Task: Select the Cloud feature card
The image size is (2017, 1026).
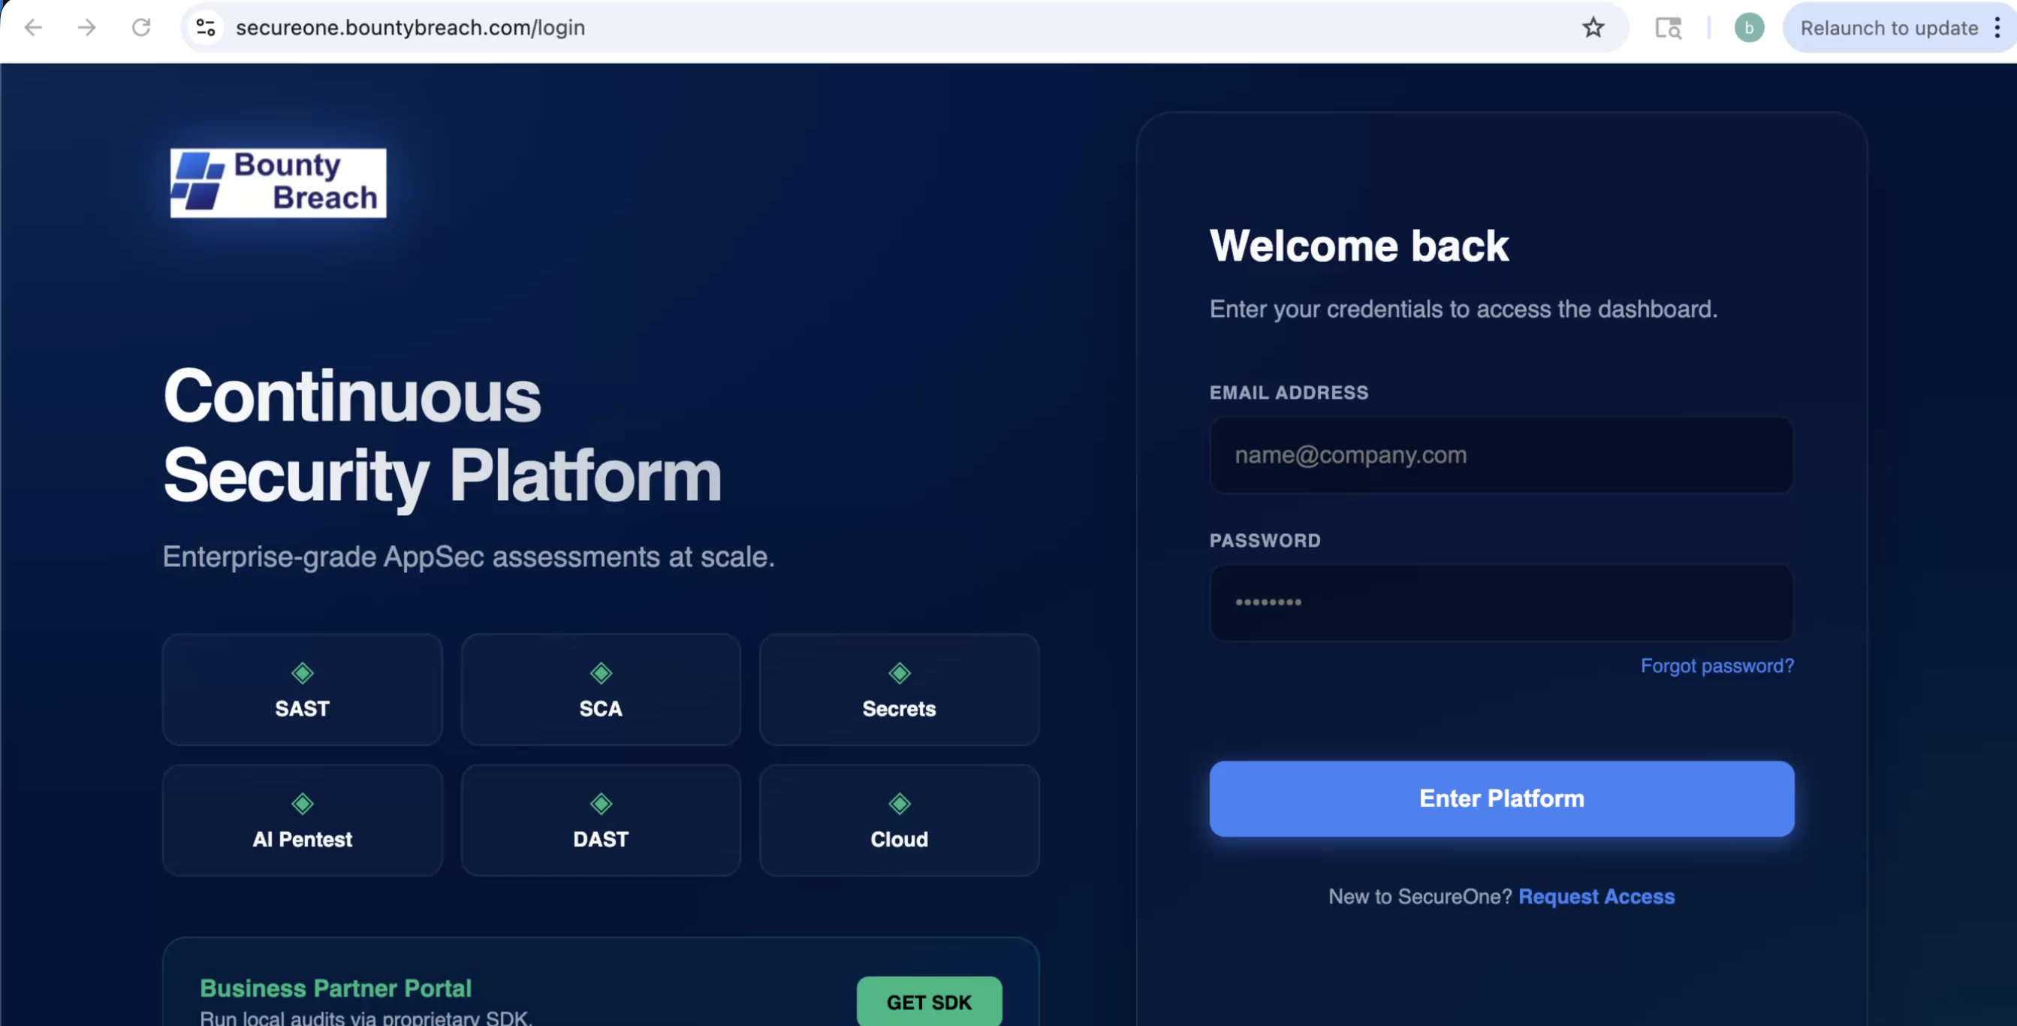Action: pos(899,820)
